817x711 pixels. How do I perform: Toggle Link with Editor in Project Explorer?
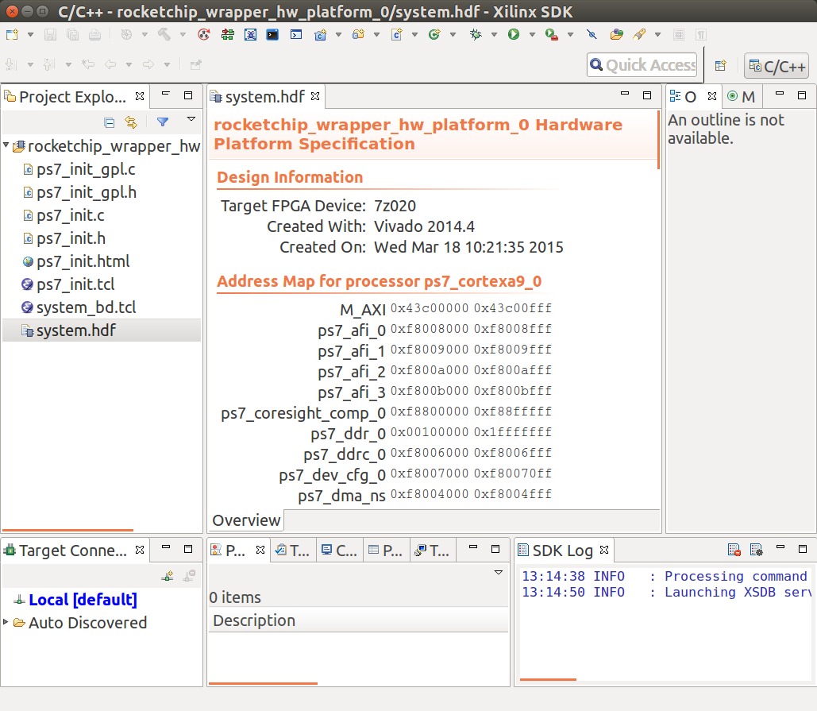(x=131, y=122)
